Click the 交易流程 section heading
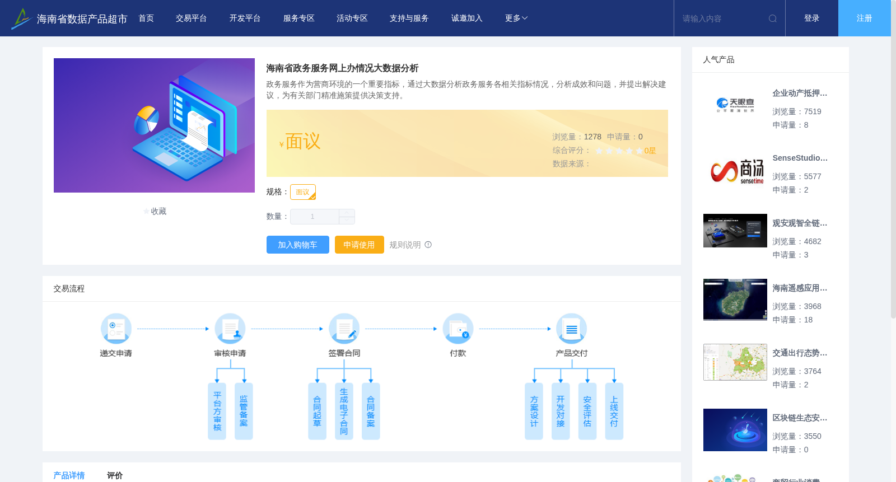Viewport: 896px width, 482px height. 69,289
